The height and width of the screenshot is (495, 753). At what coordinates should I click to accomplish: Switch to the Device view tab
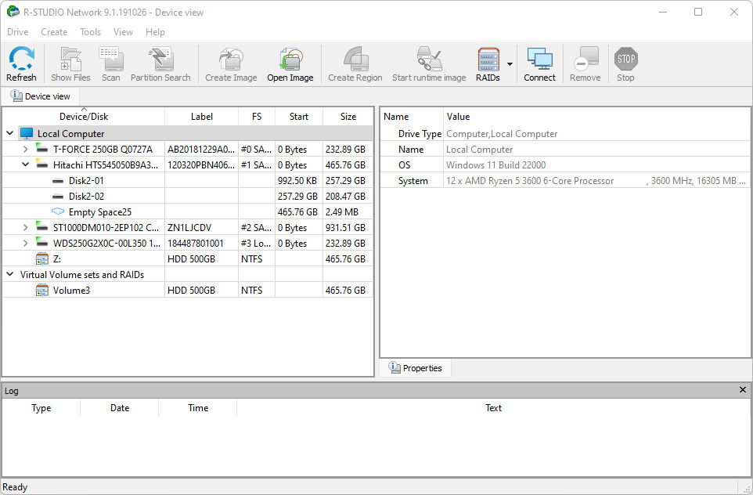click(41, 96)
